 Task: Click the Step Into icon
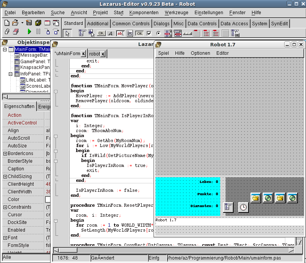(x=47, y=31)
